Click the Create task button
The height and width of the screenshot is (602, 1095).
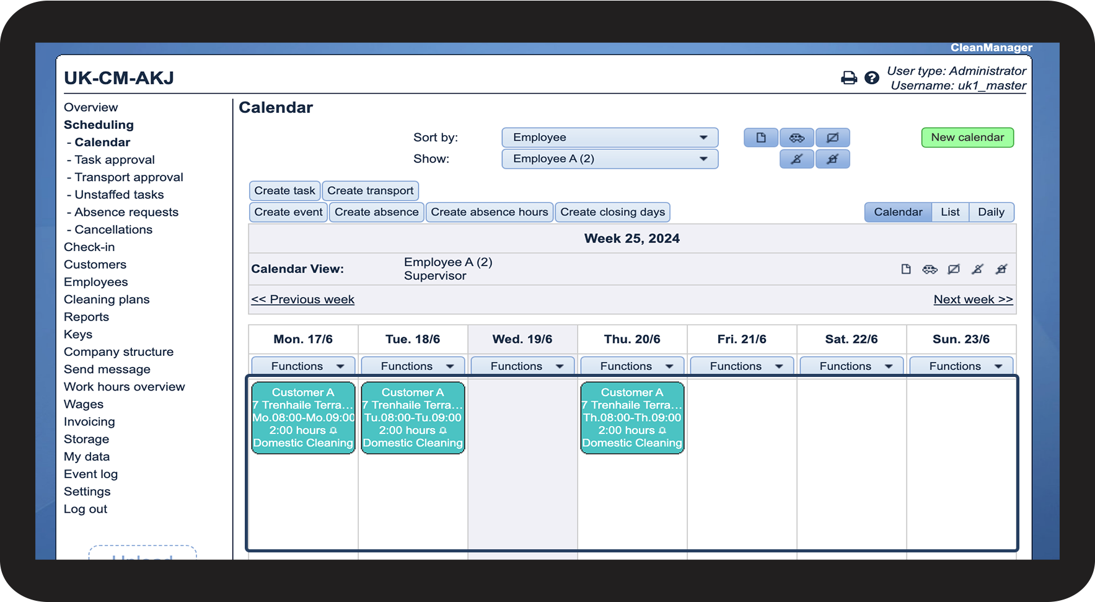(284, 191)
